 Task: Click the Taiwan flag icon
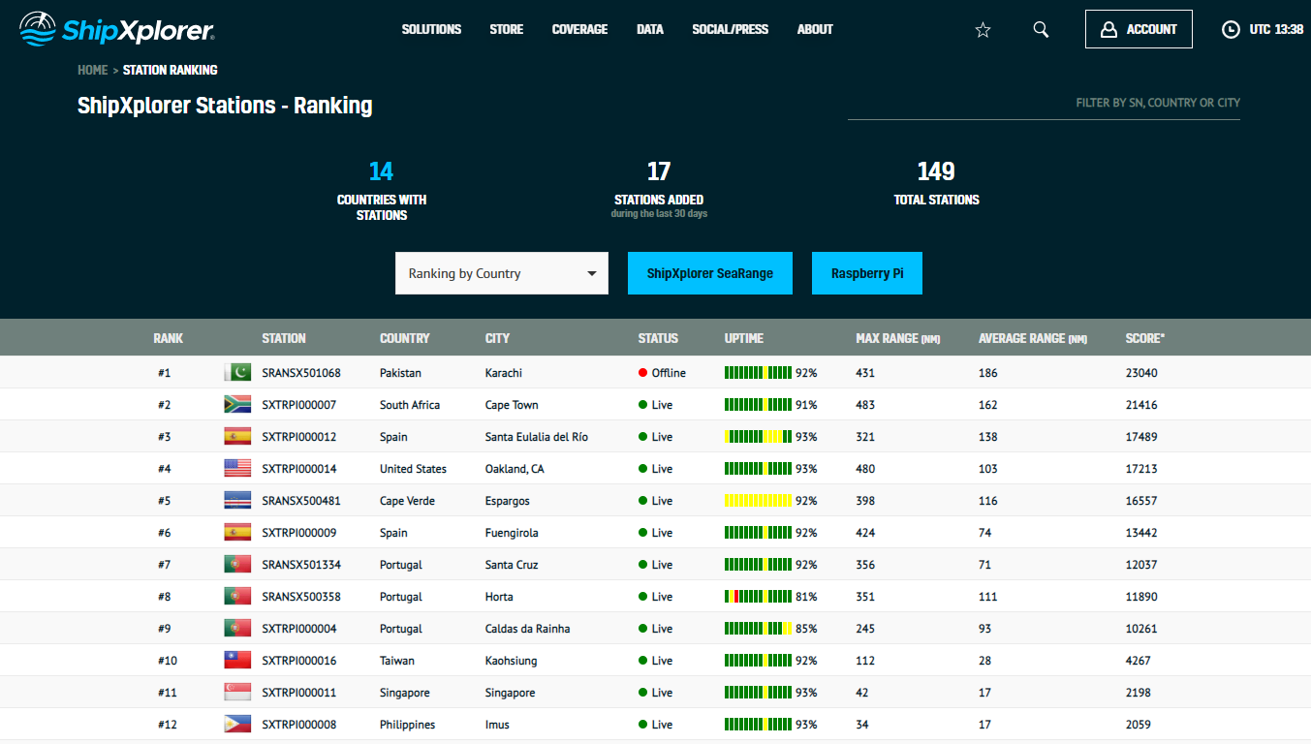tap(237, 661)
